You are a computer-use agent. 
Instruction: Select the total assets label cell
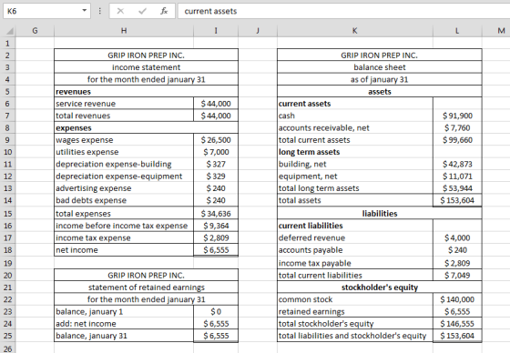point(355,200)
